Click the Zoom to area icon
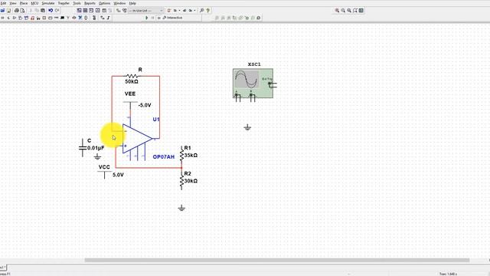 pyautogui.click(x=349, y=10)
